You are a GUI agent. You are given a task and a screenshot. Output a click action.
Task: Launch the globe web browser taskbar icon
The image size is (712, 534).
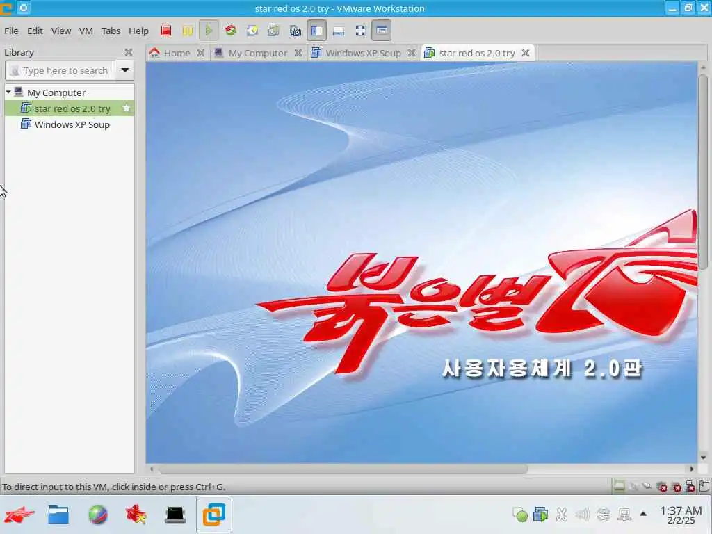tap(97, 515)
